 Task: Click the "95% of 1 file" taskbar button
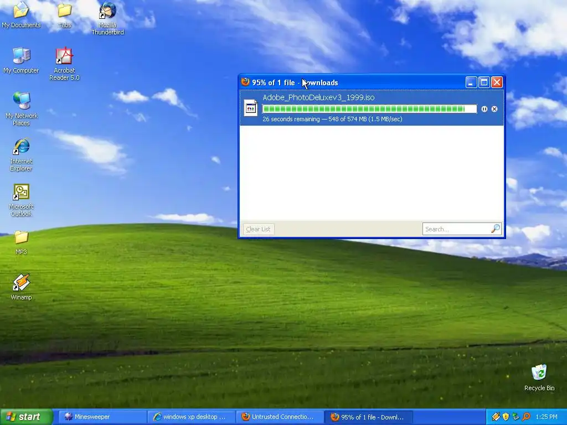coord(369,417)
